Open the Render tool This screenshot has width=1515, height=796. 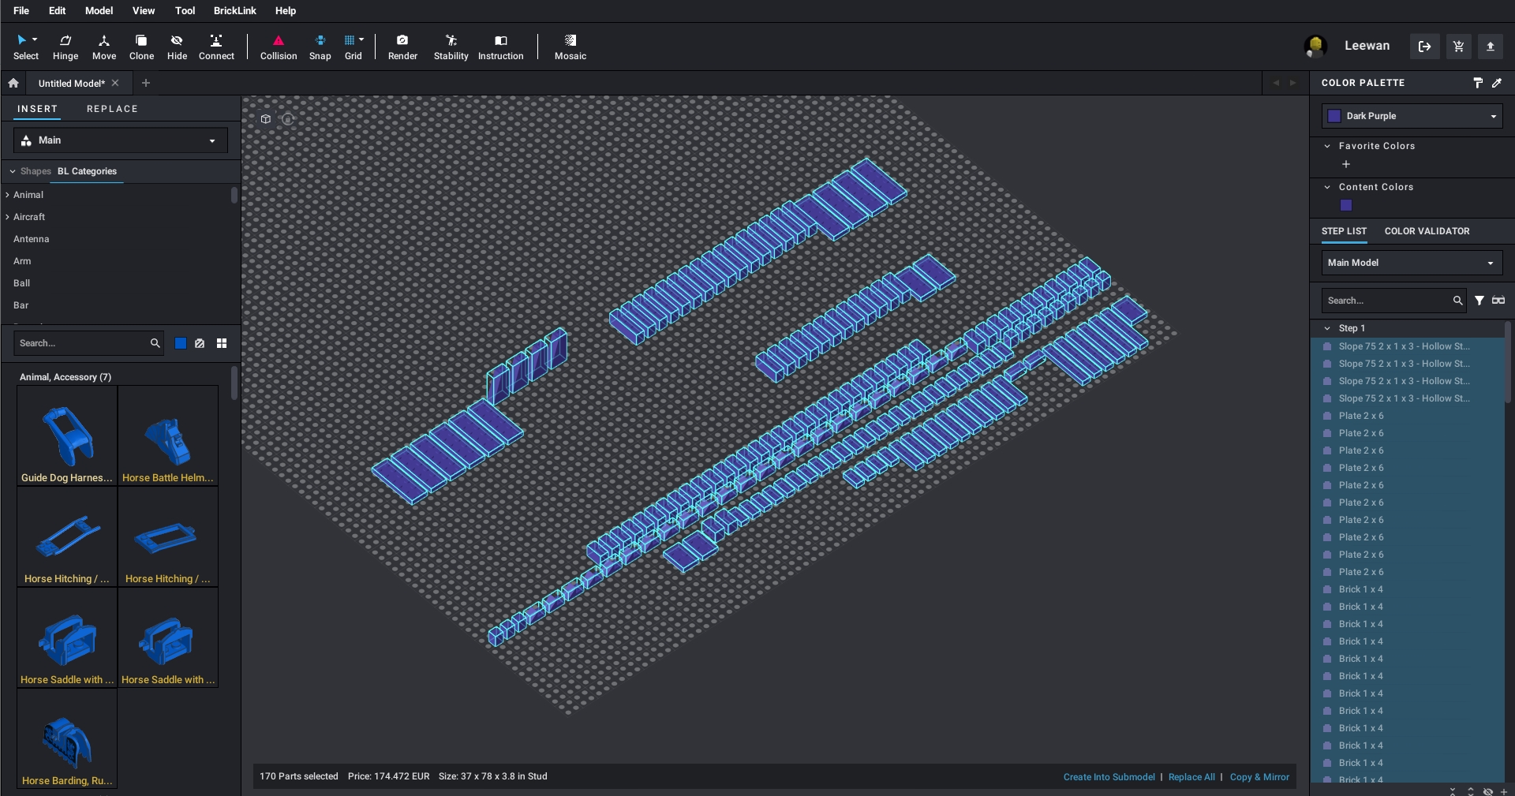(x=402, y=47)
